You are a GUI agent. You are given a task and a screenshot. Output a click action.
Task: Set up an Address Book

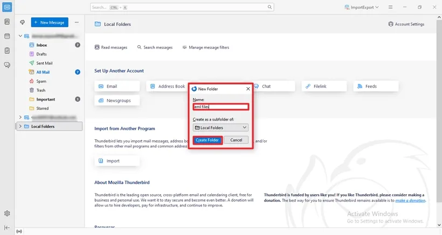click(168, 86)
